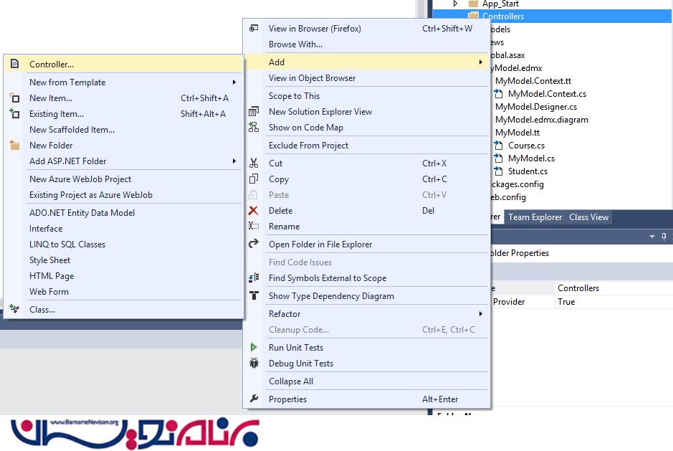The width and height of the screenshot is (673, 451).
Task: Select Student.cs in Solution Explorer
Action: click(528, 171)
